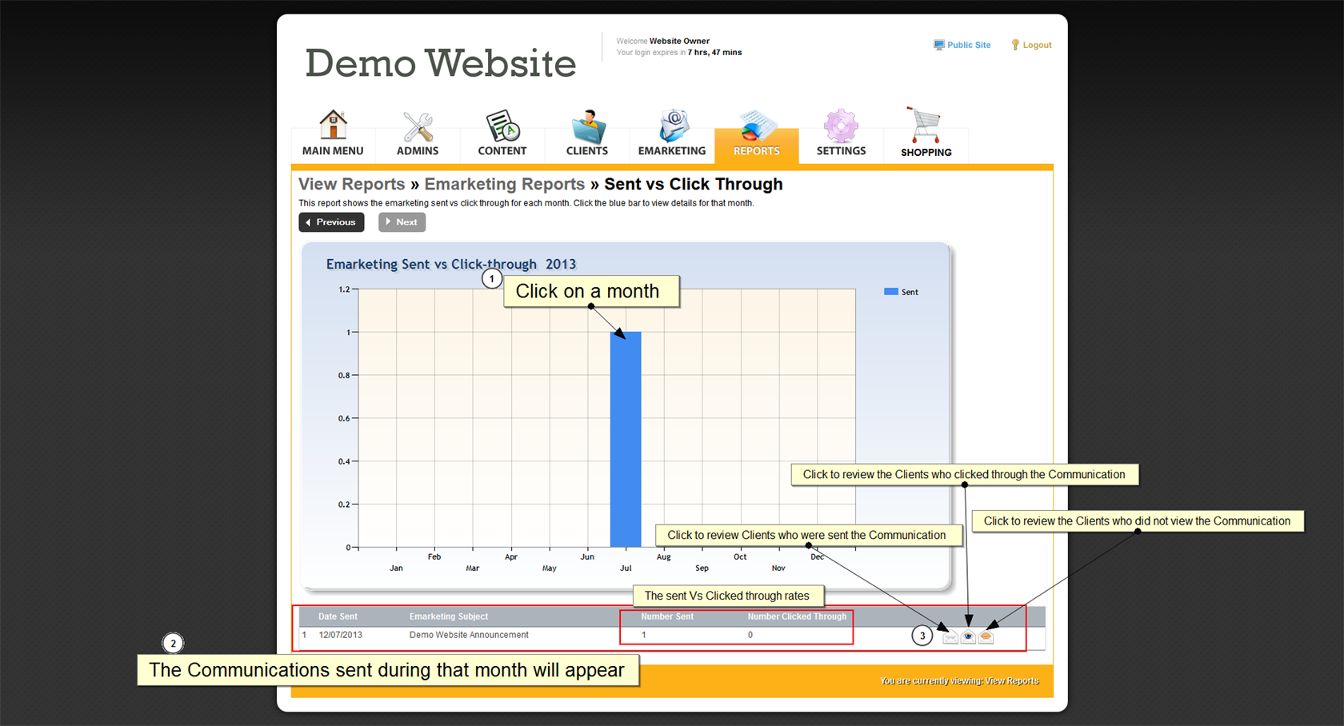Go to the Content section icon
This screenshot has width=1344, height=726.
pyautogui.click(x=502, y=126)
